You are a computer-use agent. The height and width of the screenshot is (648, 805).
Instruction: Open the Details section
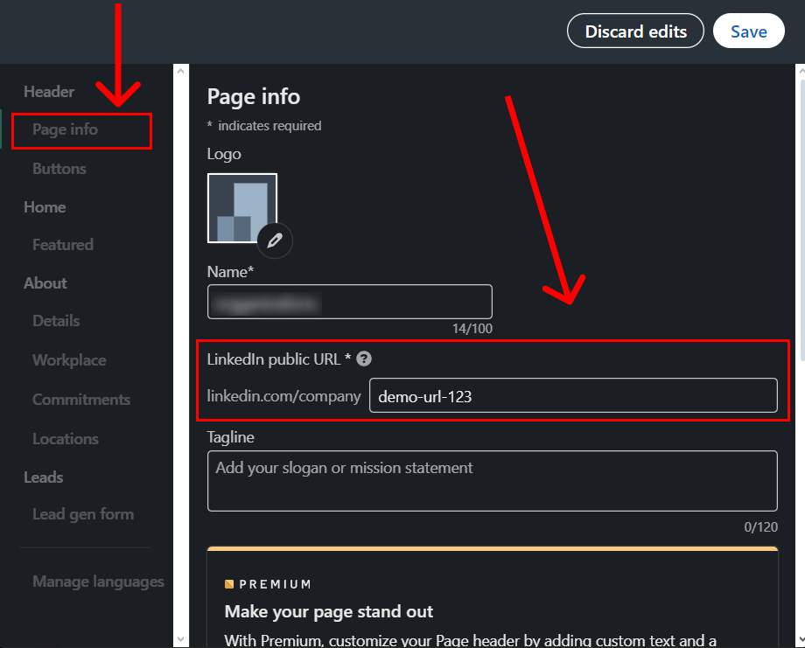(x=56, y=321)
